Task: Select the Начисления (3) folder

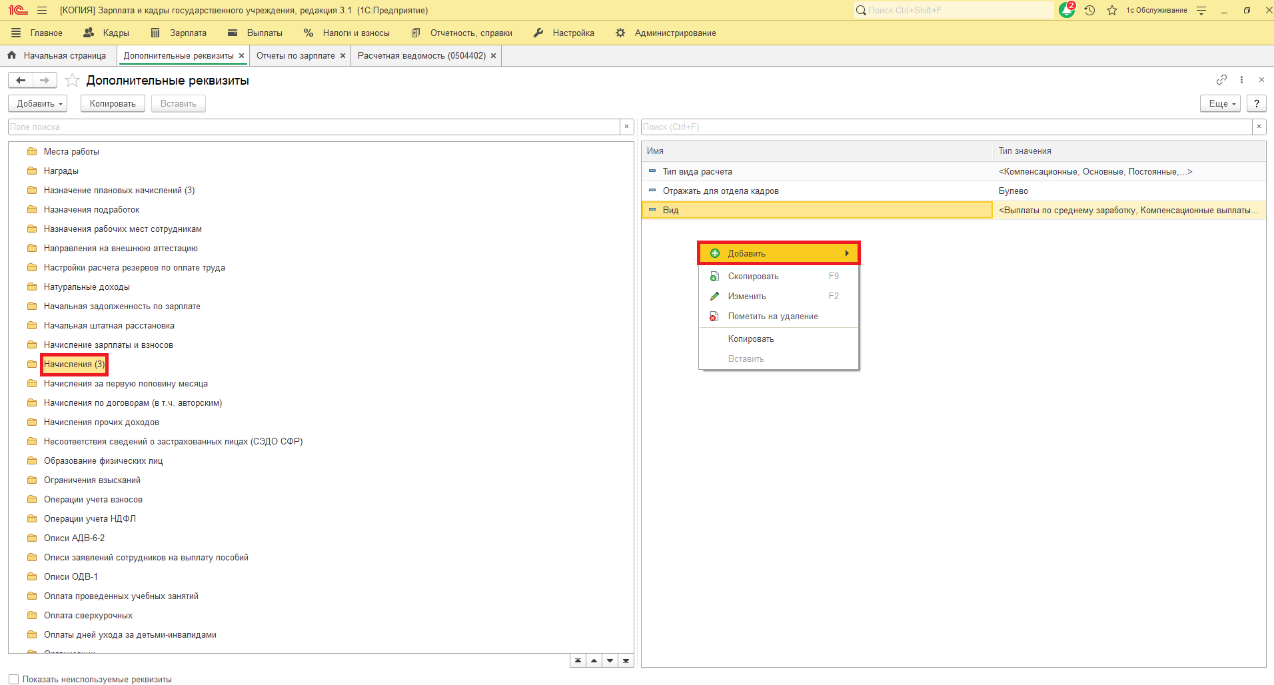Action: [x=75, y=364]
